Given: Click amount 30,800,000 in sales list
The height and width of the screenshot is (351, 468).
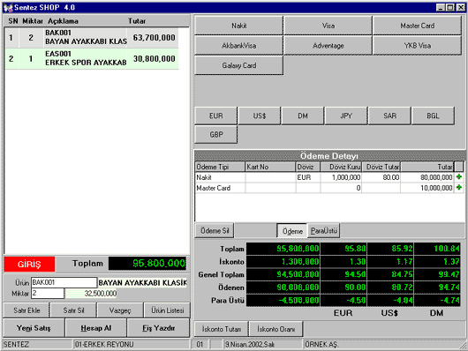Looking at the screenshot, I should [154, 59].
